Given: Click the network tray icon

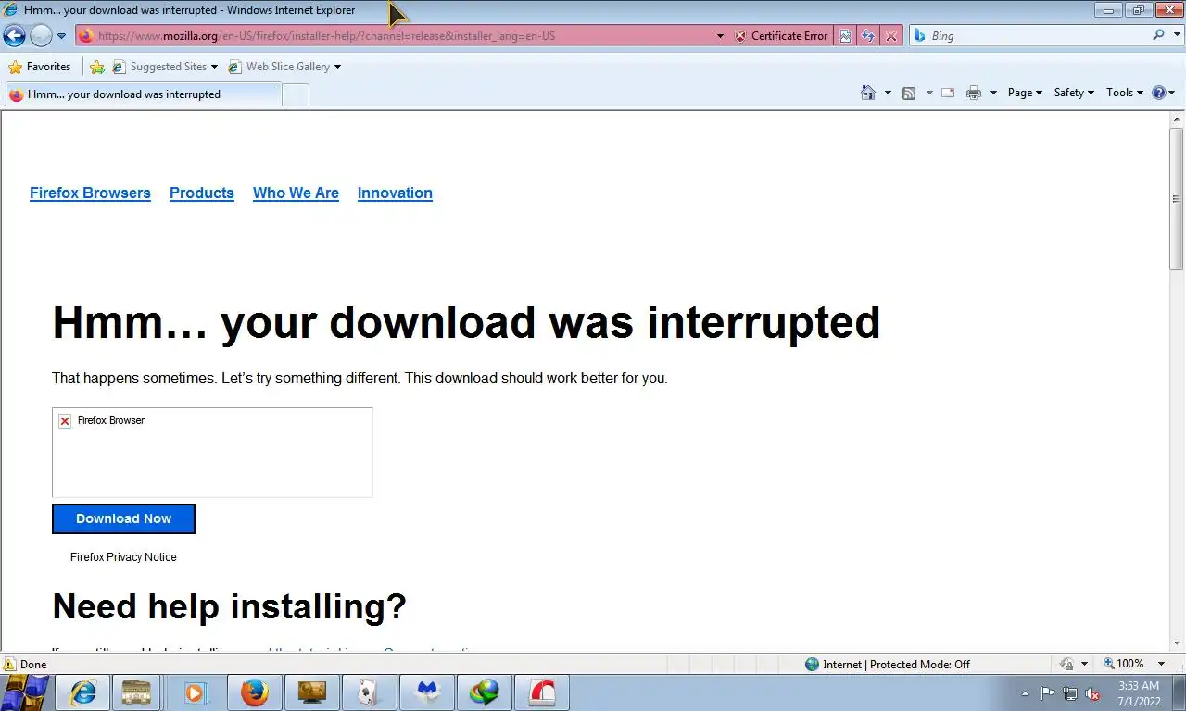Looking at the screenshot, I should (1070, 693).
